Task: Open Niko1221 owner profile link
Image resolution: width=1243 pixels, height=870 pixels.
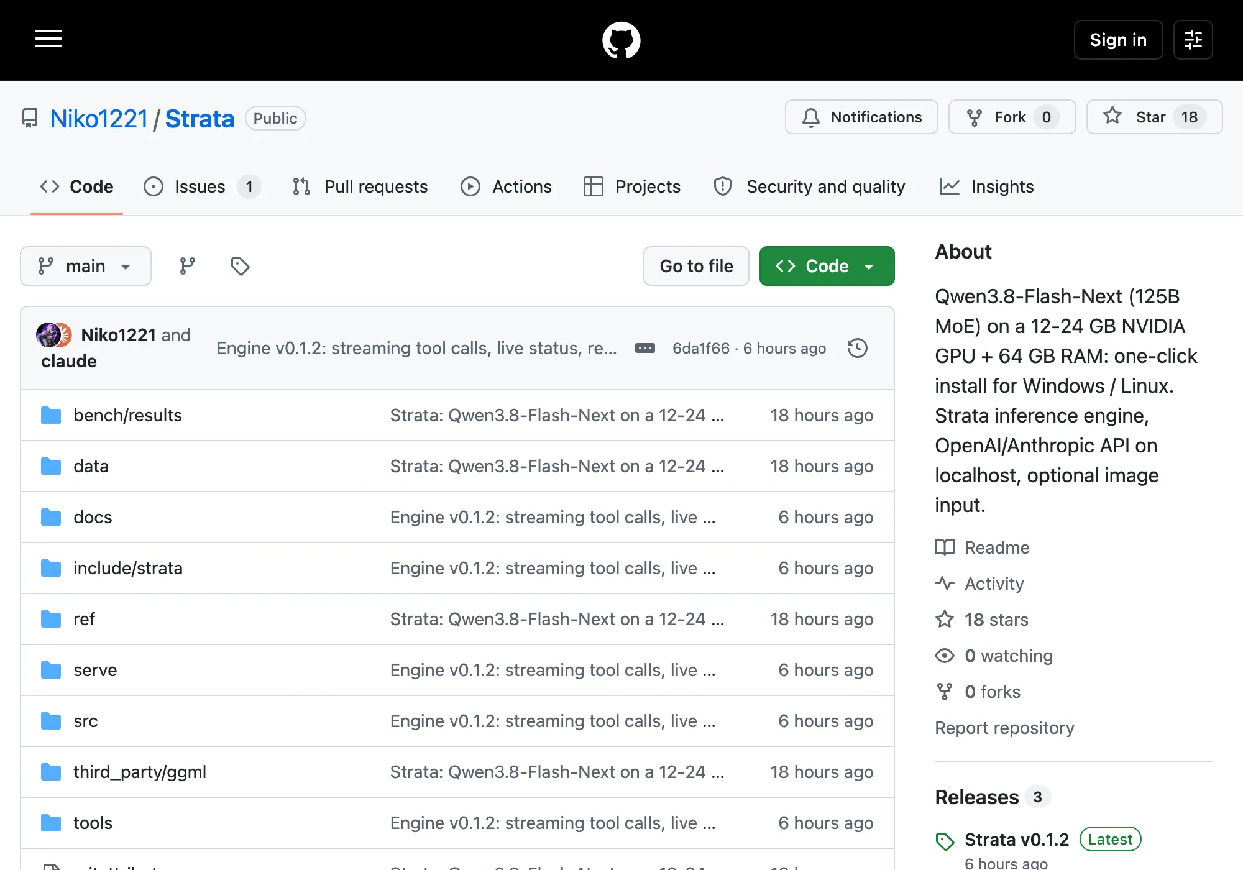Action: tap(99, 118)
